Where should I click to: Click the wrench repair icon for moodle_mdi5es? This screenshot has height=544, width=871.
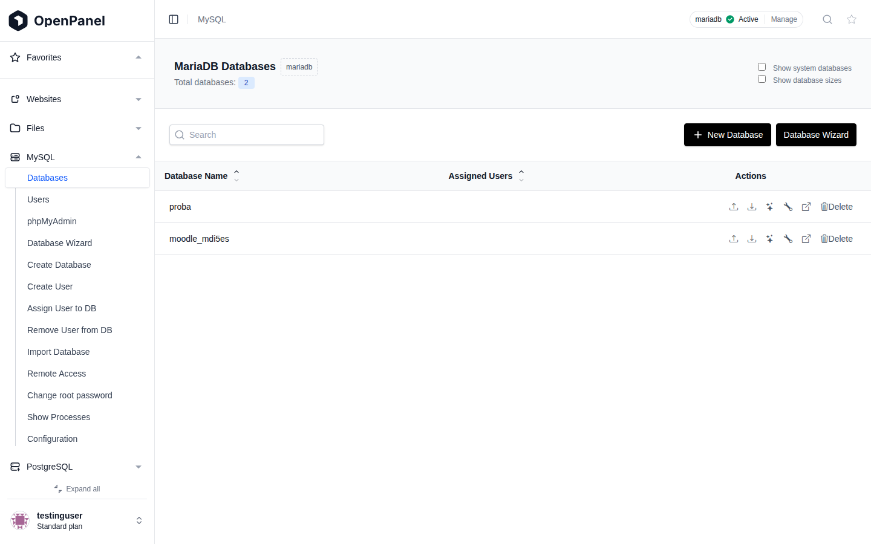[788, 239]
